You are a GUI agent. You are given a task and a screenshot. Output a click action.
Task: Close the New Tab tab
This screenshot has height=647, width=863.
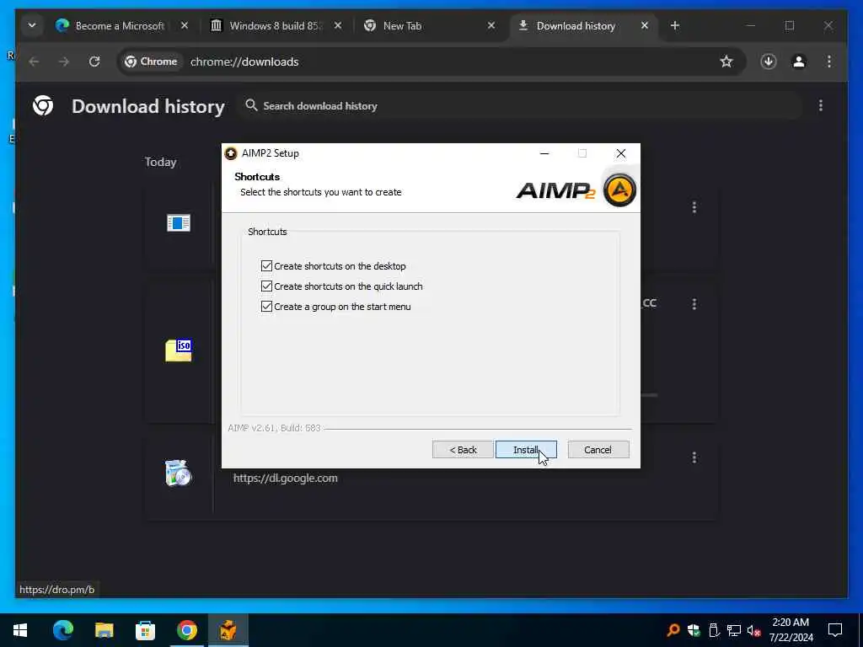pos(491,26)
